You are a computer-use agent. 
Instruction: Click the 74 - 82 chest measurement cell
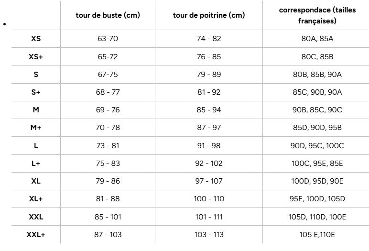209,39
